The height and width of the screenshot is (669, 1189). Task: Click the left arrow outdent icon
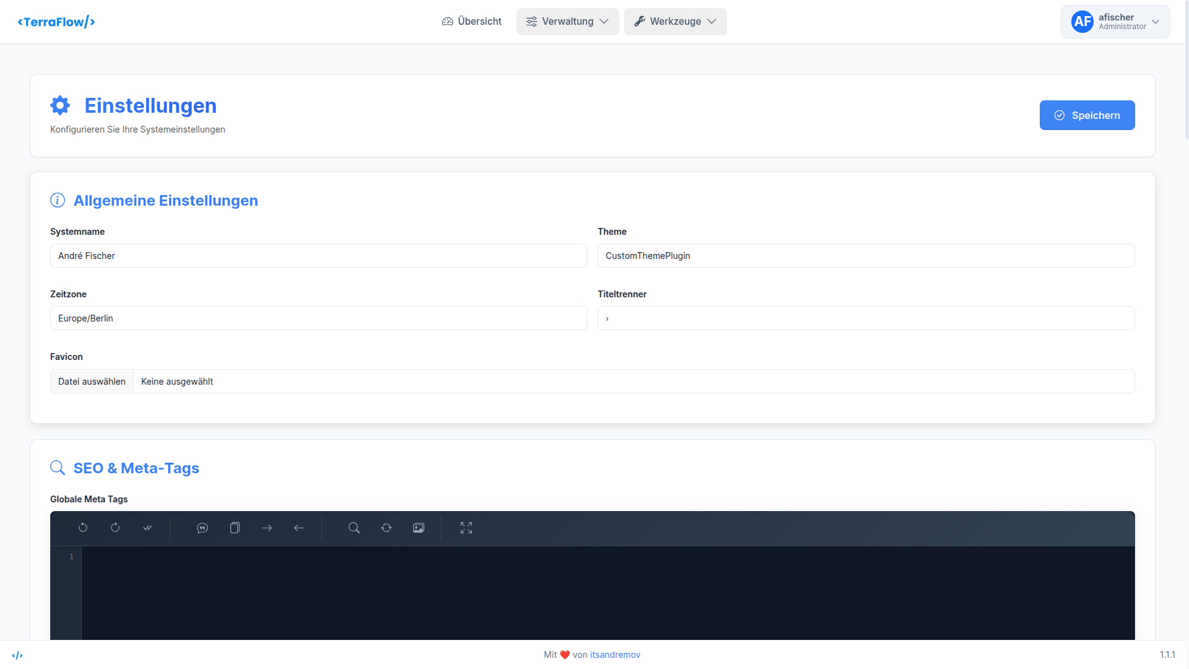coord(299,528)
